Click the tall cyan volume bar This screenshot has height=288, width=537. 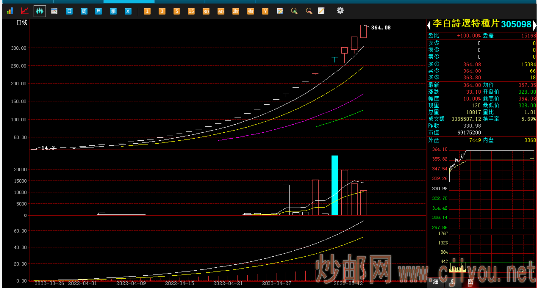point(335,185)
